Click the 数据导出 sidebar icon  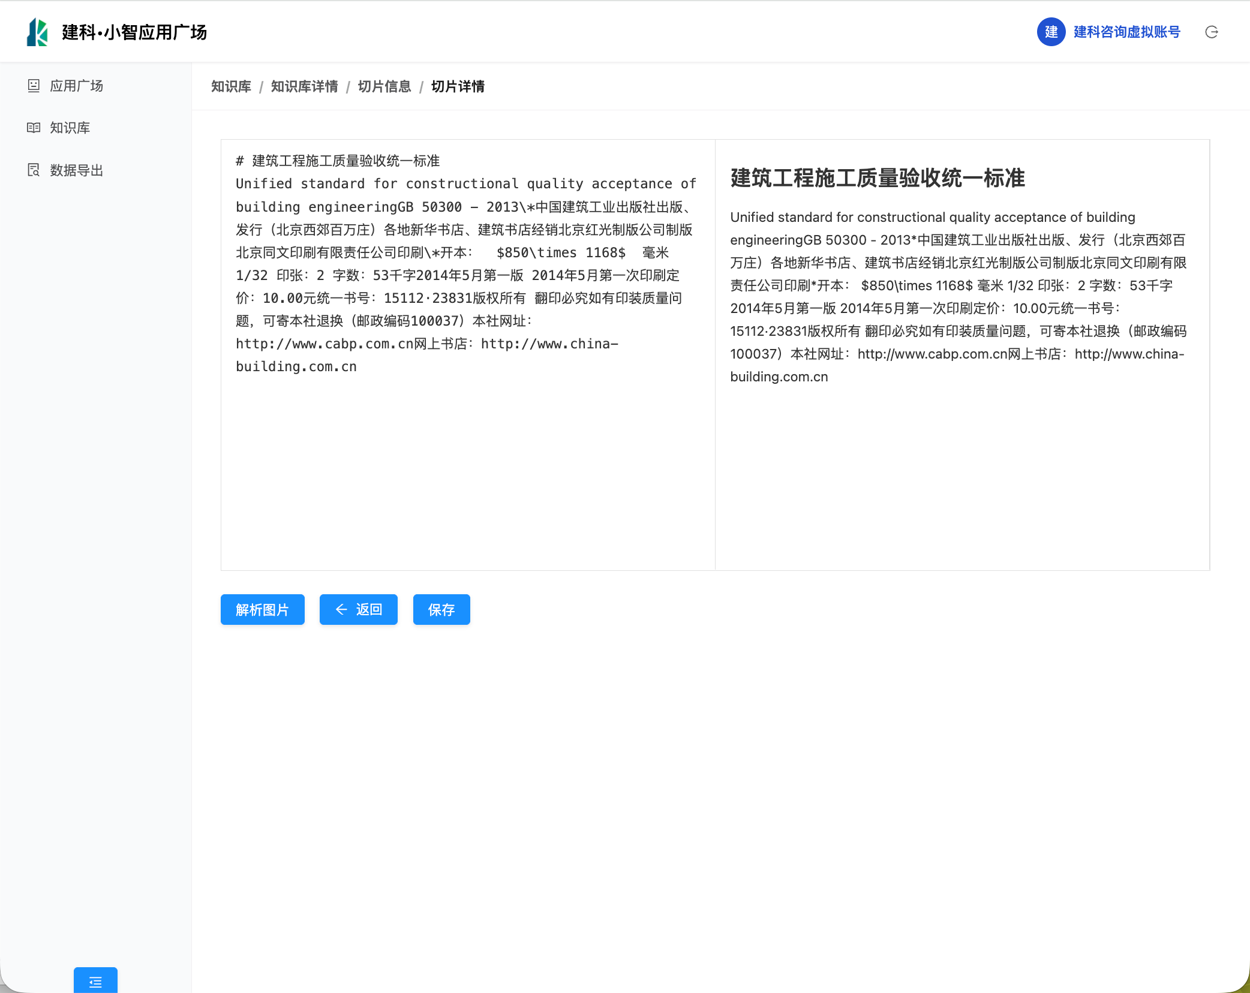point(34,170)
